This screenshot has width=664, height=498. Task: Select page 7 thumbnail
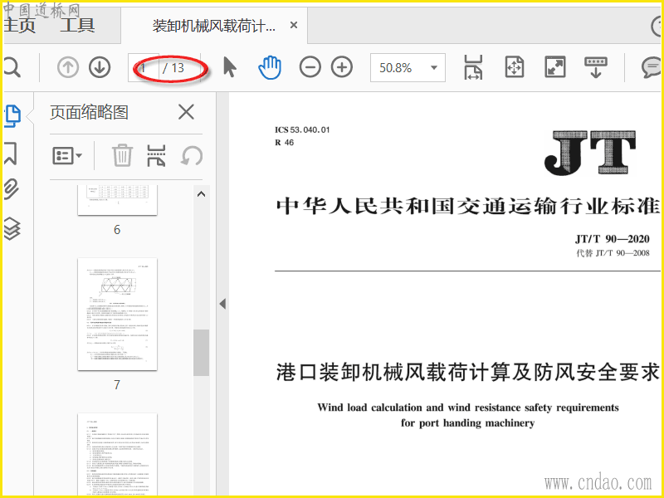coord(117,315)
